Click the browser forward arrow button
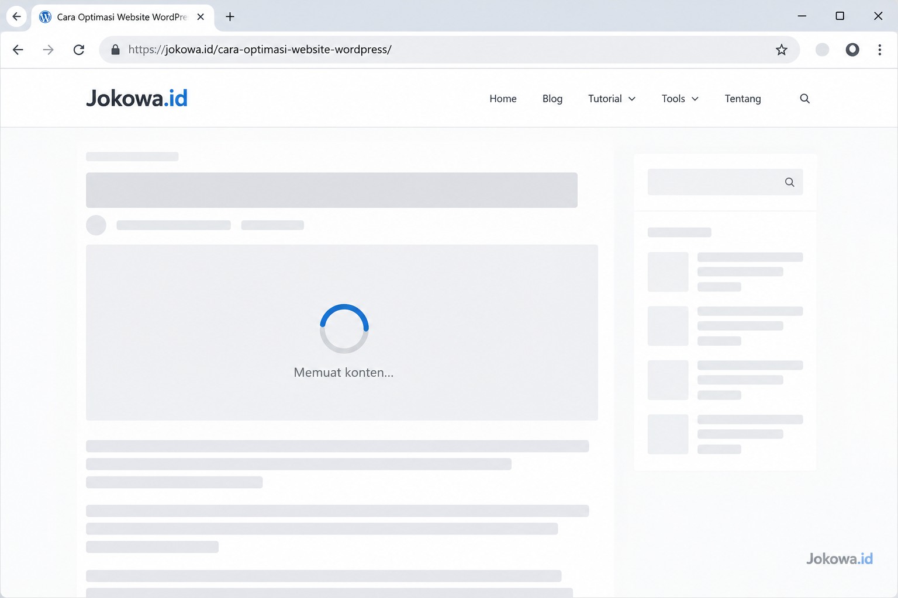 [x=49, y=50]
